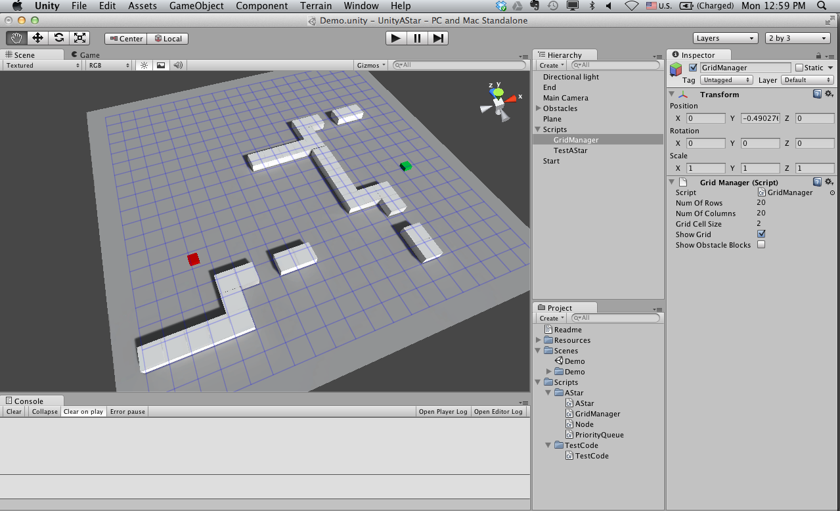
Task: Open Scene panel options menu icon
Action: click(524, 56)
